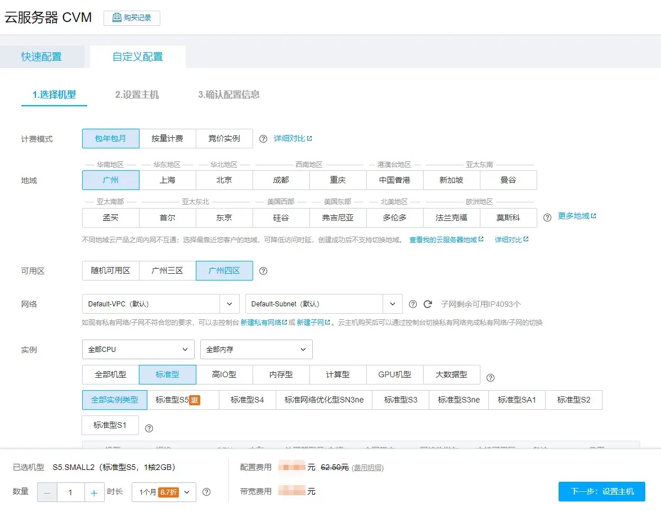Pick the 广州三区 availability zone

click(167, 271)
